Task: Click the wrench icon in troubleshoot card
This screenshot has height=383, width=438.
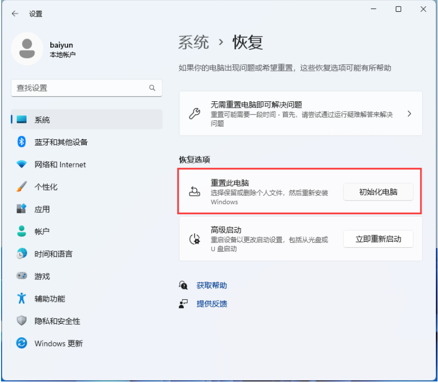Action: 195,114
